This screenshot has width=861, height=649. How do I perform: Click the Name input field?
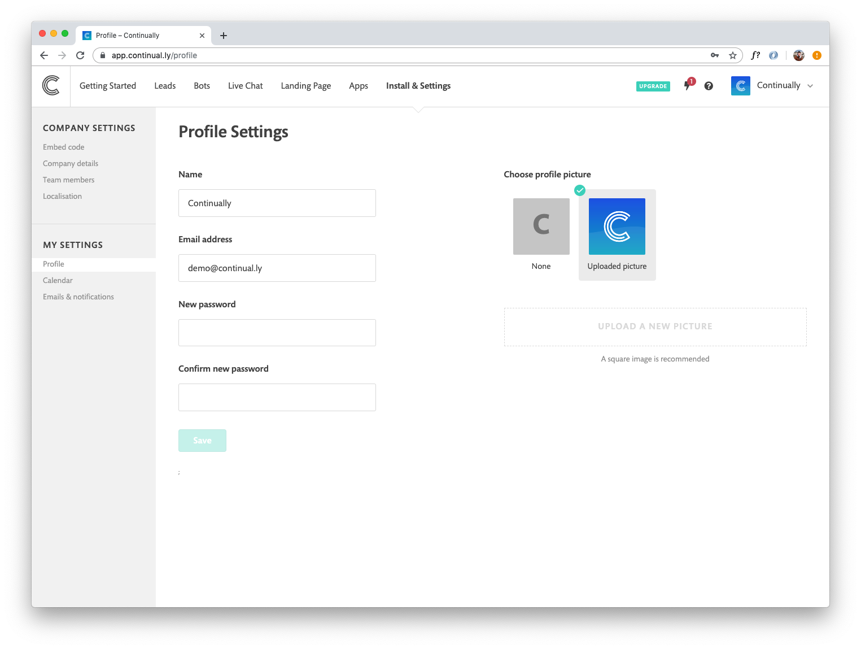point(277,203)
